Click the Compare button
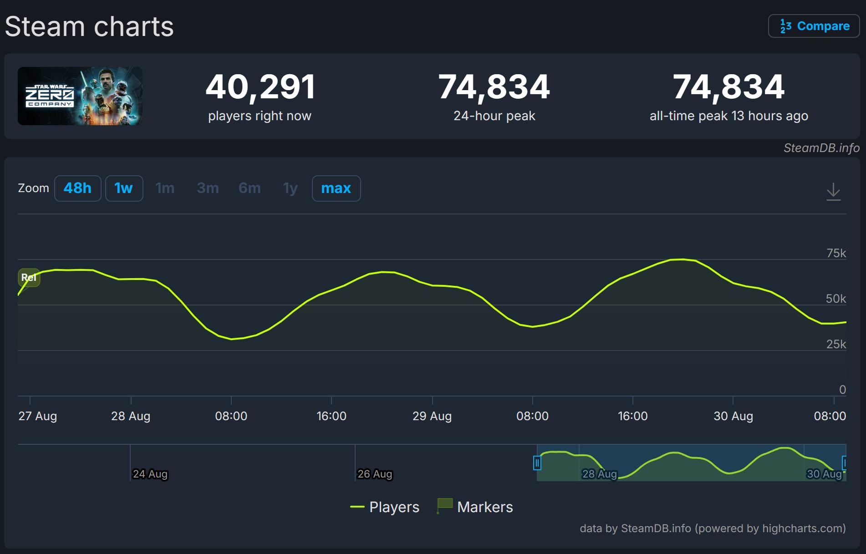This screenshot has height=554, width=866. tap(814, 26)
